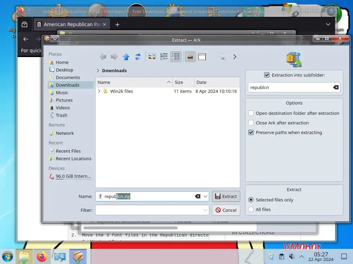Close the American Republican Party tab
The height and width of the screenshot is (264, 353).
pos(104,24)
